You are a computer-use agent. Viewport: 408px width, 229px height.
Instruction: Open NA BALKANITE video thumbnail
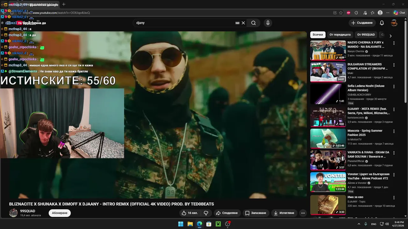(328, 50)
